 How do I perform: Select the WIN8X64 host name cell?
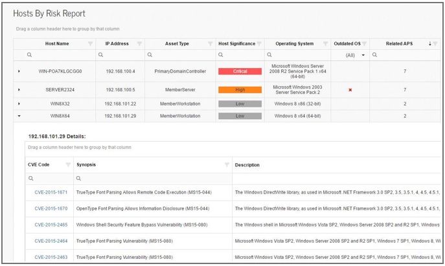[60, 116]
